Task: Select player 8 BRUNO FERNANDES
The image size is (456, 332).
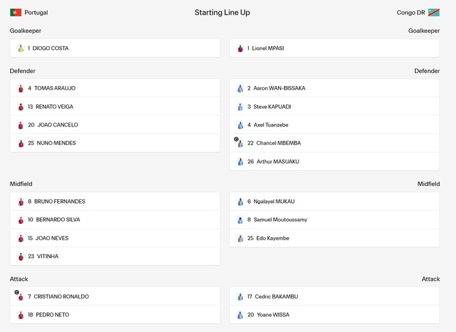Action: 115,201
